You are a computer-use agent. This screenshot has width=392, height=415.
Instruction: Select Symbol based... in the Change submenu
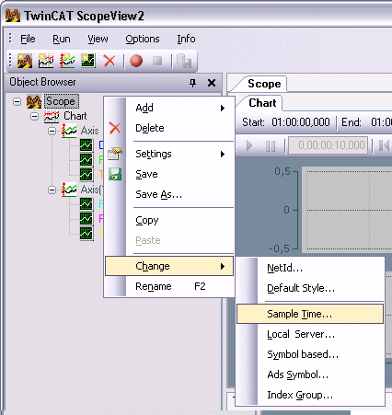[x=310, y=354]
